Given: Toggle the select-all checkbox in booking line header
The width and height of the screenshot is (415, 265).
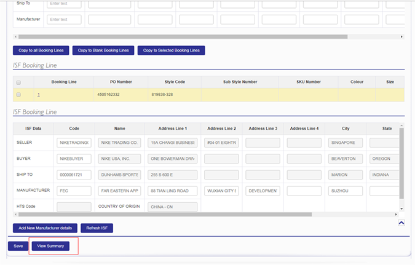Looking at the screenshot, I should 18,82.
